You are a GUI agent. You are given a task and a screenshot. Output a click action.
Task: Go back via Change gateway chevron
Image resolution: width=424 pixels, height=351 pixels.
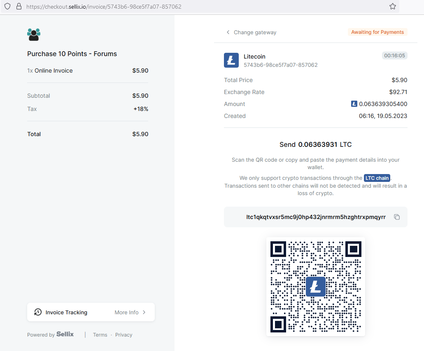coord(228,32)
